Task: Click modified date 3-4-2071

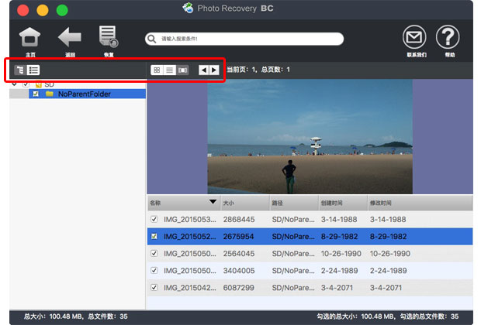Action: 386,288
